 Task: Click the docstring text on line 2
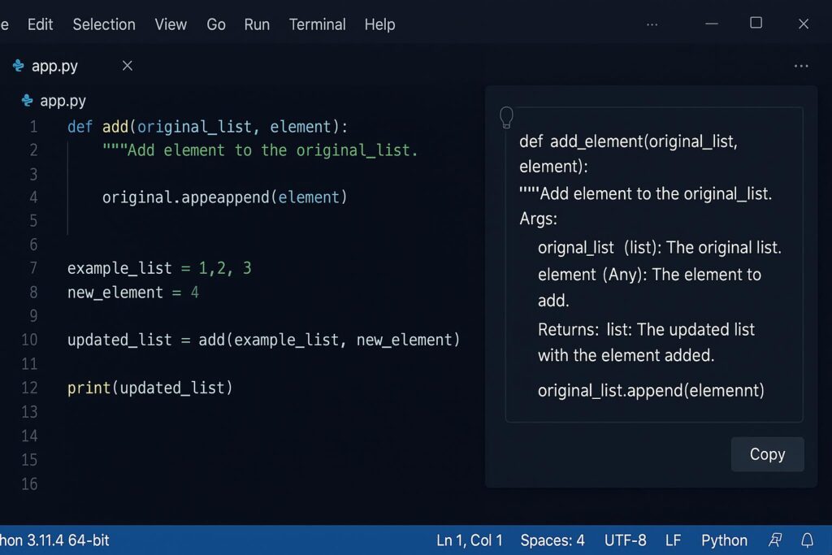click(260, 150)
